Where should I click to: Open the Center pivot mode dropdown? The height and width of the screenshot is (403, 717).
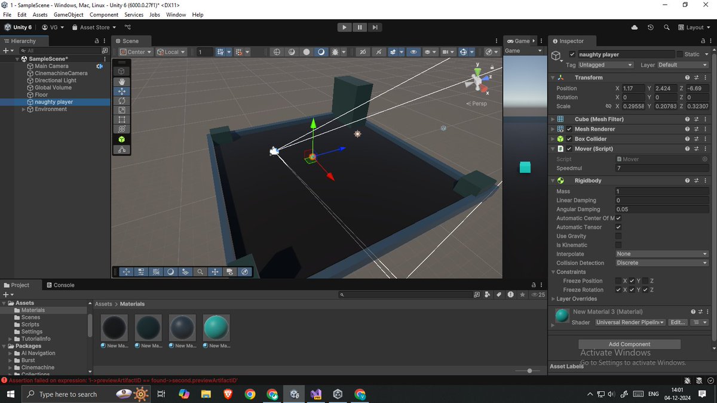tap(135, 52)
